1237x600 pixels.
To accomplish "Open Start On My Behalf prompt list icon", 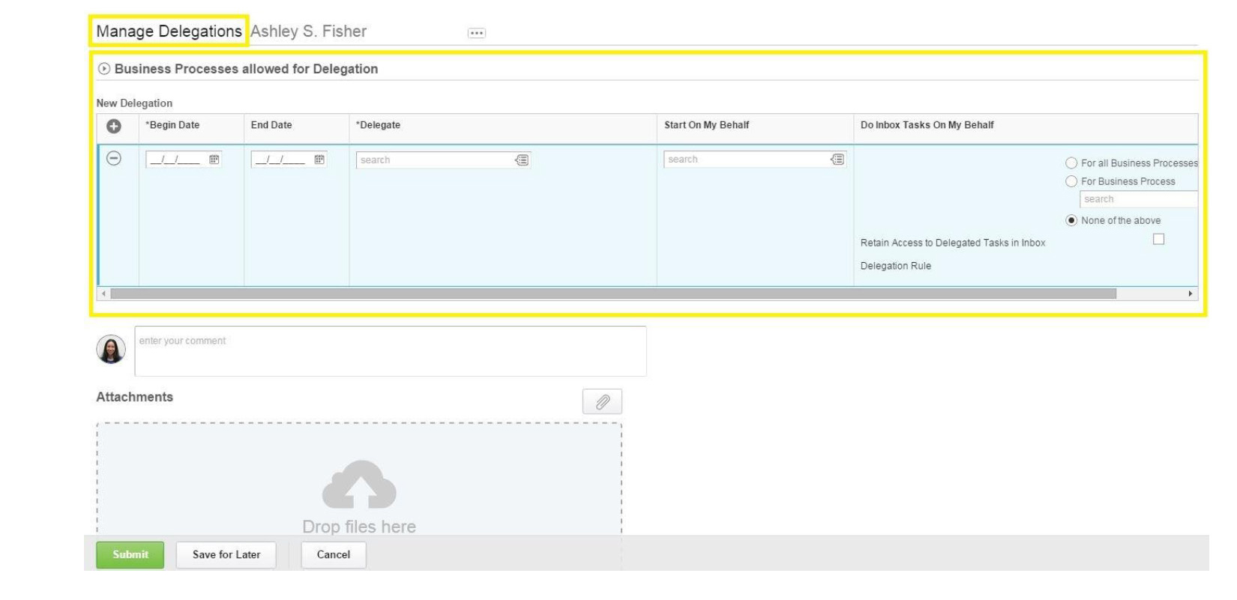I will click(x=837, y=159).
